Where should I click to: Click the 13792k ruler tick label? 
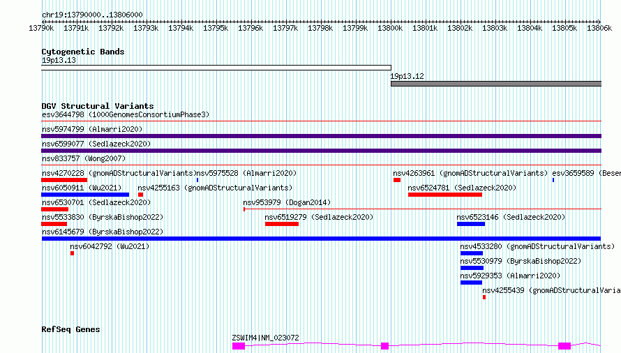[x=111, y=28]
